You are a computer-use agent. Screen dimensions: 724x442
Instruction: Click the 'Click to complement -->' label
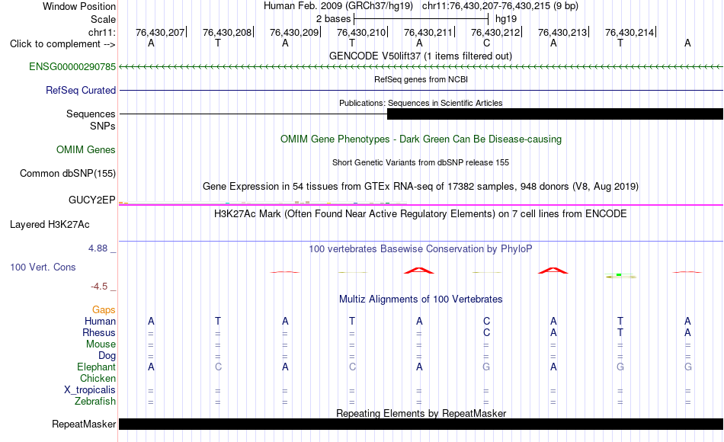[62, 44]
